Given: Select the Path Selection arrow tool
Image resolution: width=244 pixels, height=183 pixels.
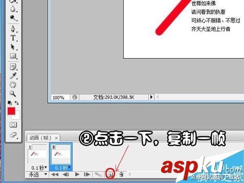Looking at the screenshot, I should click(x=13, y=47).
